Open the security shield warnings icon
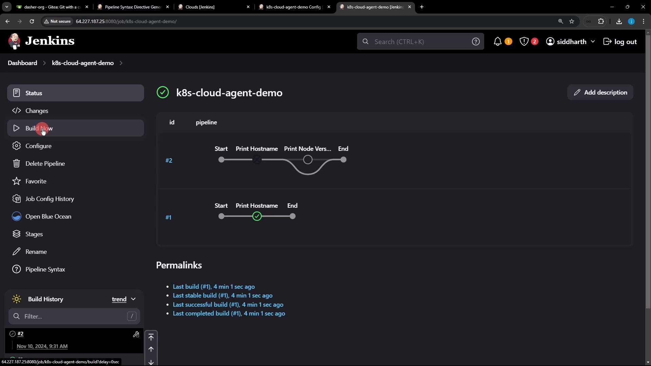This screenshot has height=366, width=651. click(524, 42)
